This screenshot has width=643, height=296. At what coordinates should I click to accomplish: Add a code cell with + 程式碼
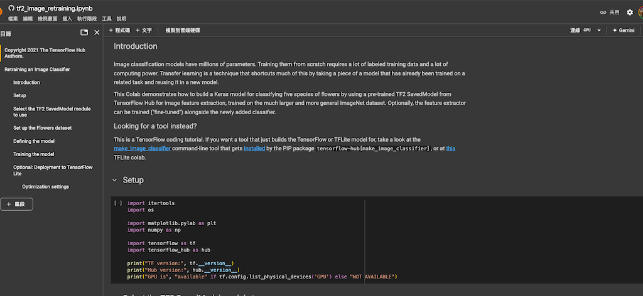coord(119,30)
